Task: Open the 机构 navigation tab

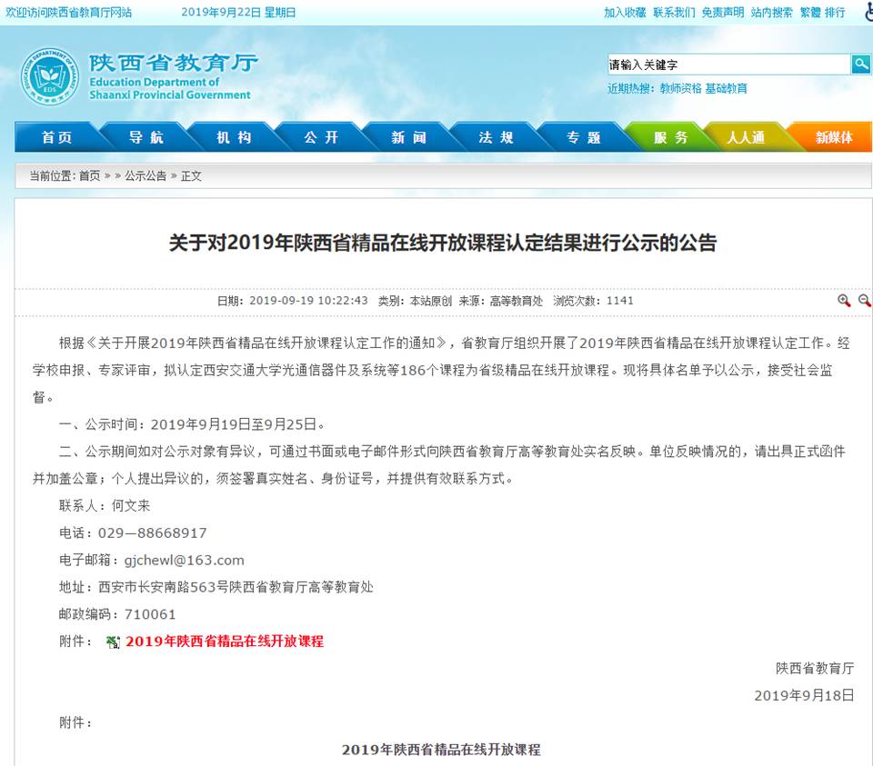Action: (x=234, y=137)
